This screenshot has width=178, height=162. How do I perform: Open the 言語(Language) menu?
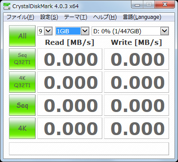[x=142, y=17]
